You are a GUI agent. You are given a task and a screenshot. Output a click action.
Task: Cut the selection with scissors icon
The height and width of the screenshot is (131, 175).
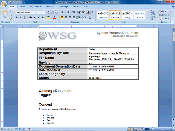(10, 11)
